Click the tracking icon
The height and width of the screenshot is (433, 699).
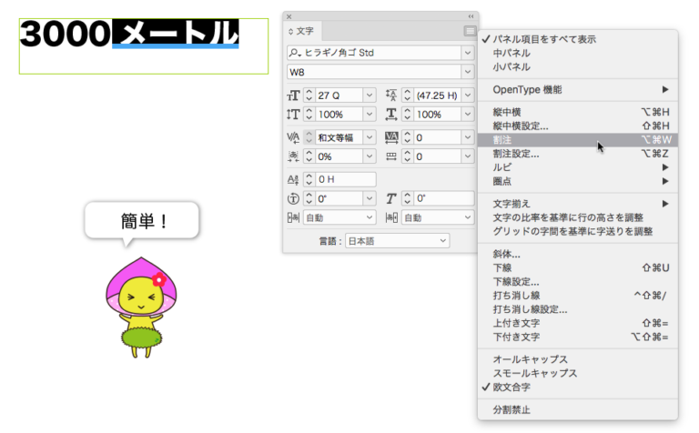pos(391,137)
